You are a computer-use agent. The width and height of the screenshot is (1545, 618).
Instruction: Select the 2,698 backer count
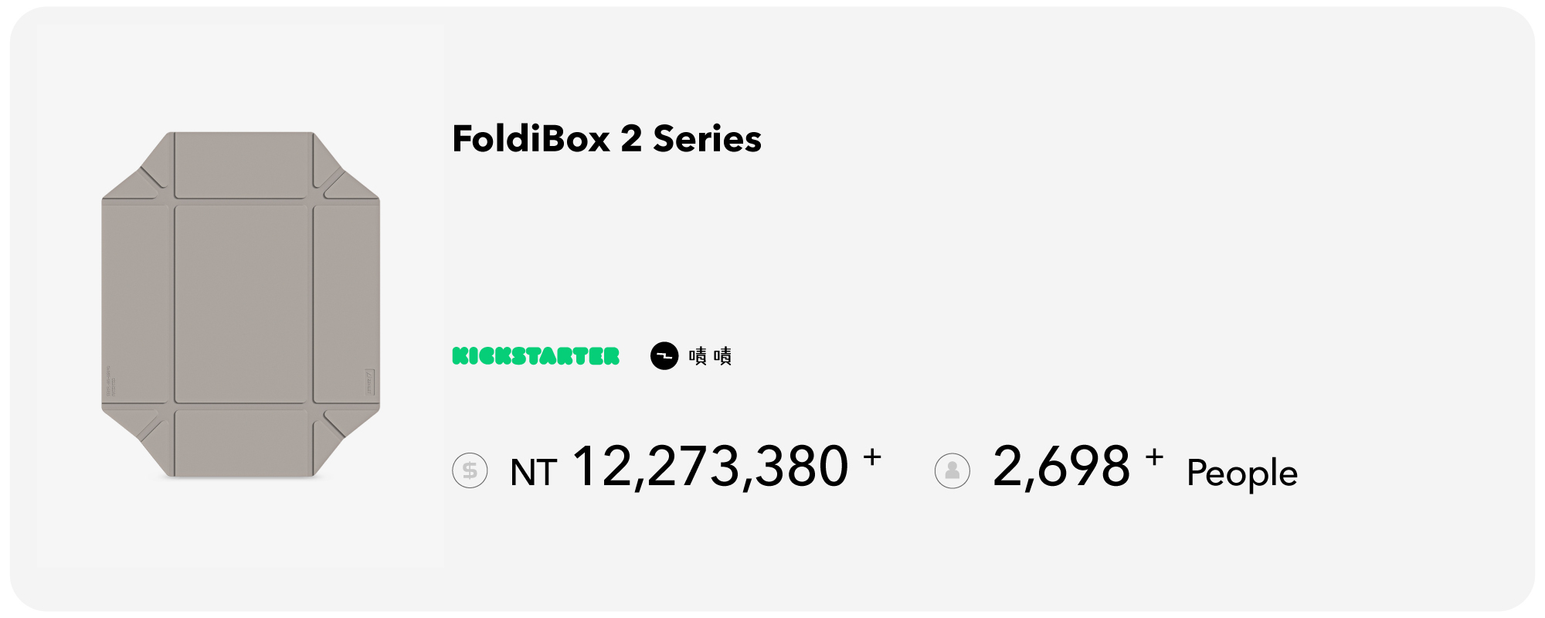(x=1061, y=467)
